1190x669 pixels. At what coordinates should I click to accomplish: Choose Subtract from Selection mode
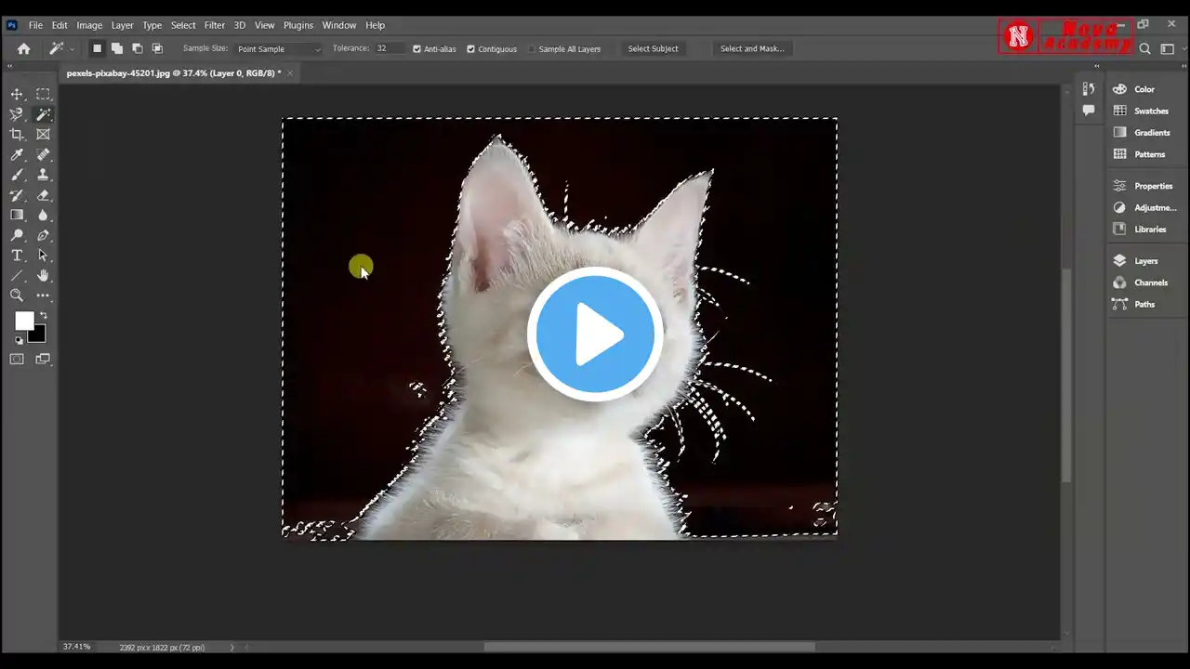138,48
